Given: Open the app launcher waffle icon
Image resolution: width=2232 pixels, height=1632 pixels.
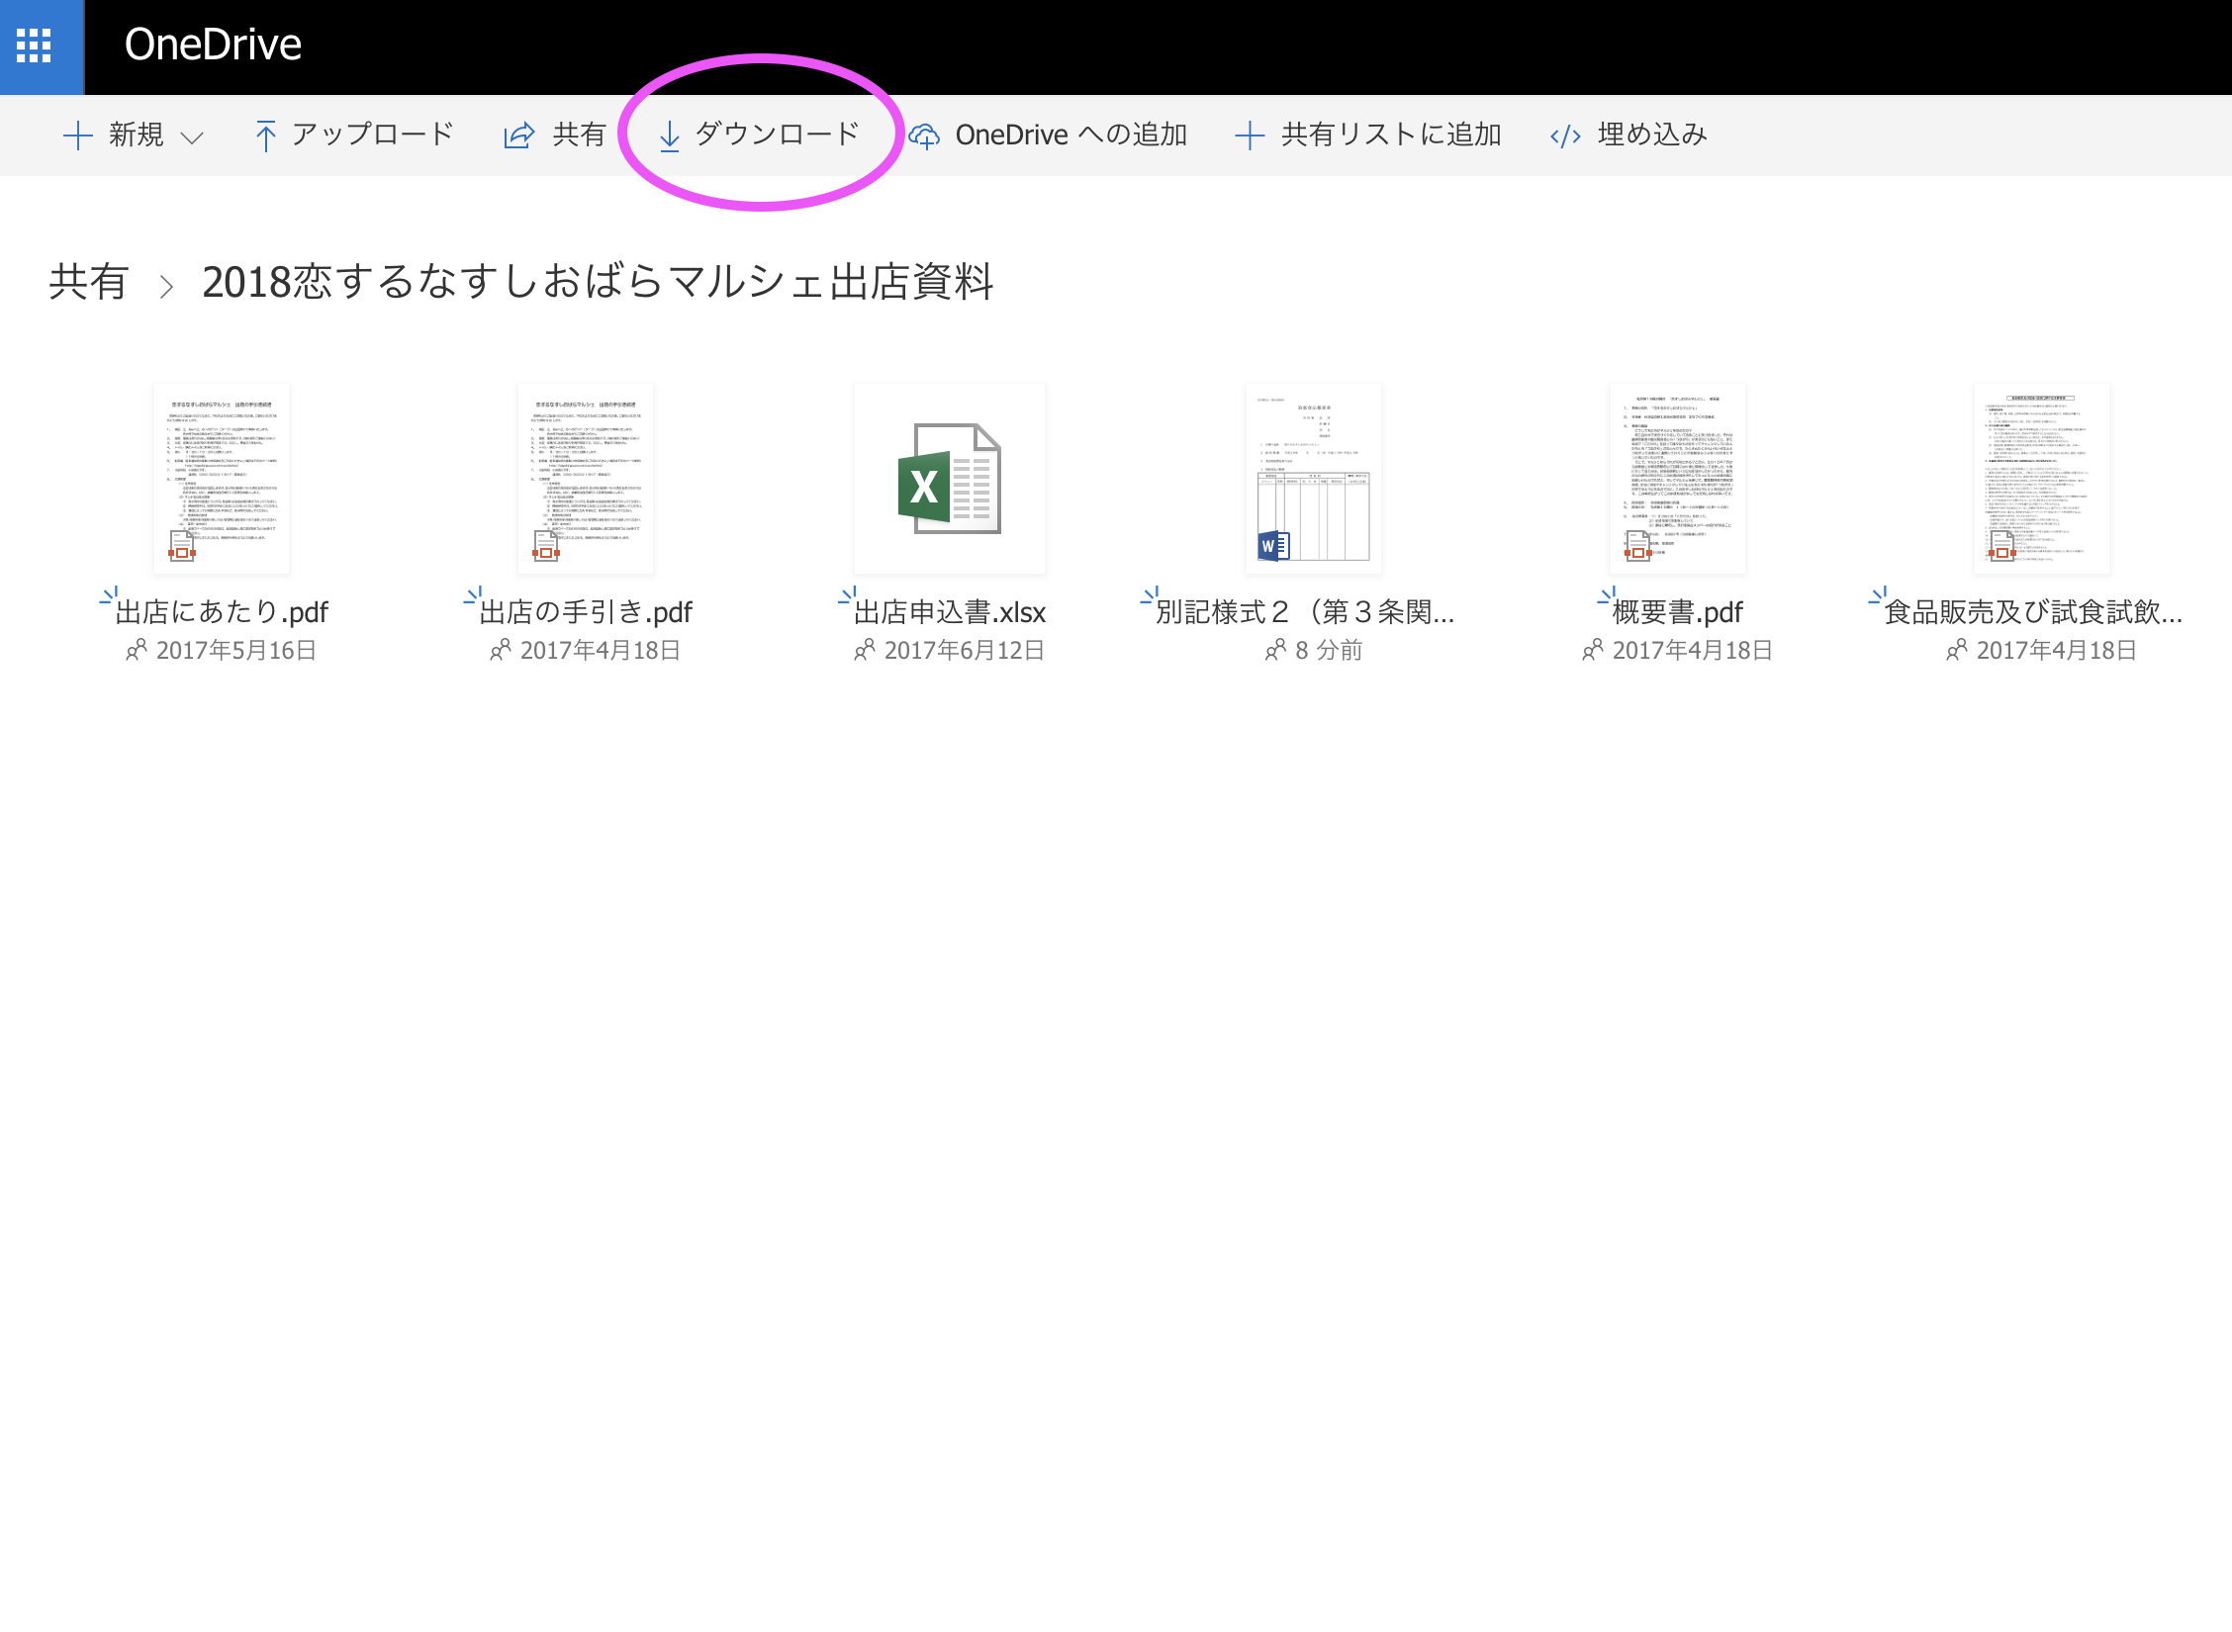Looking at the screenshot, I should 34,45.
